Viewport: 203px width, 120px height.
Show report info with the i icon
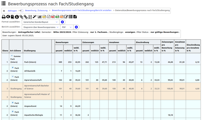tap(17, 17)
